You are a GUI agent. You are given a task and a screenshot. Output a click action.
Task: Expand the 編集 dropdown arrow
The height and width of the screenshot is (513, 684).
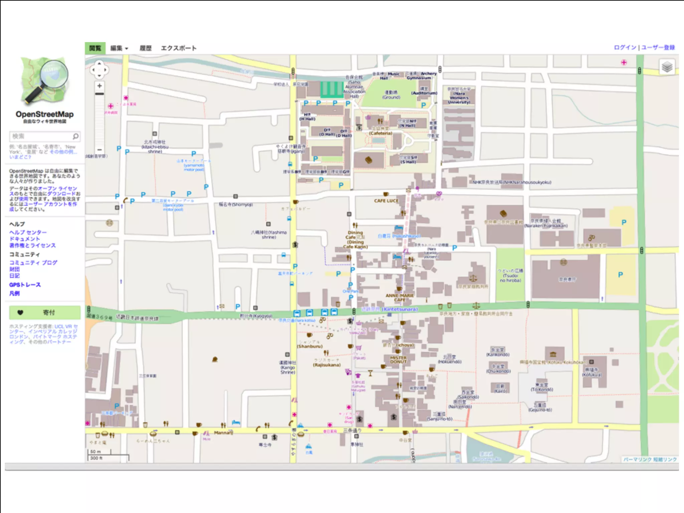point(127,49)
